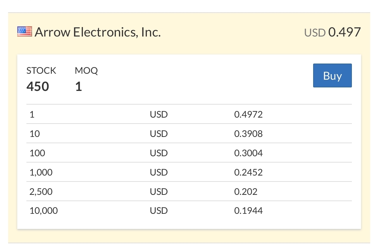Click the 0.2452 unit price

[x=248, y=172]
